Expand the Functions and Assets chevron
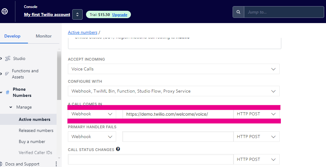 pos(1,74)
